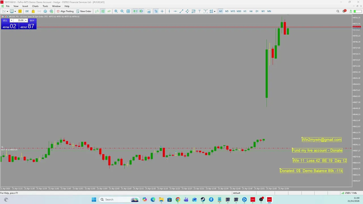Zoom out on the chart
The height and width of the screenshot is (204, 363).
point(122,11)
